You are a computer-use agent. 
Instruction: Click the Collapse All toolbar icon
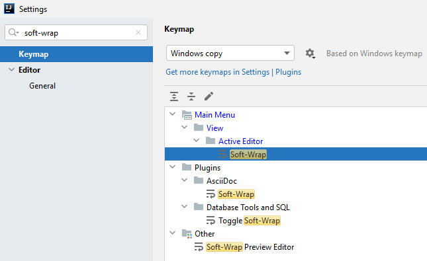click(191, 96)
